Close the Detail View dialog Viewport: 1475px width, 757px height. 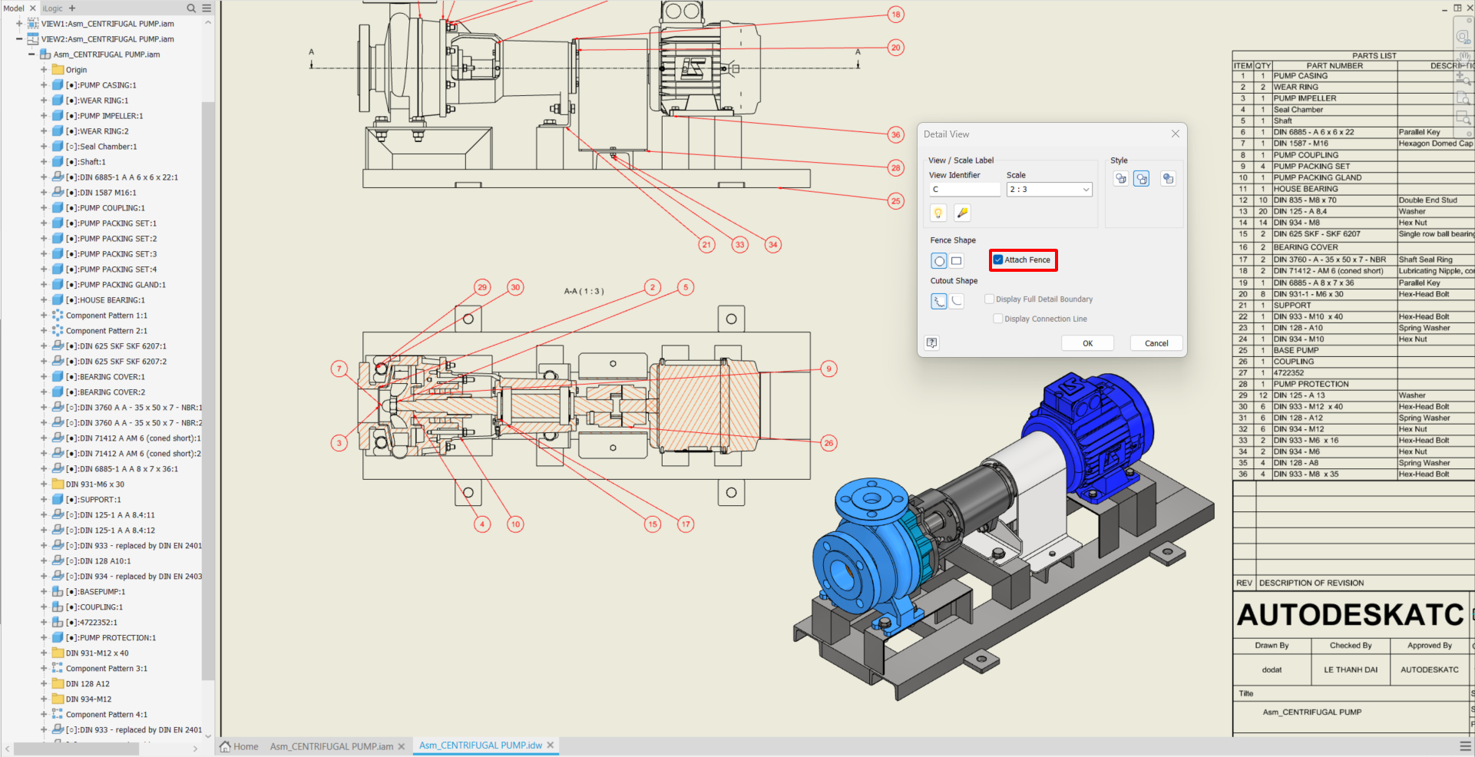click(x=1175, y=134)
